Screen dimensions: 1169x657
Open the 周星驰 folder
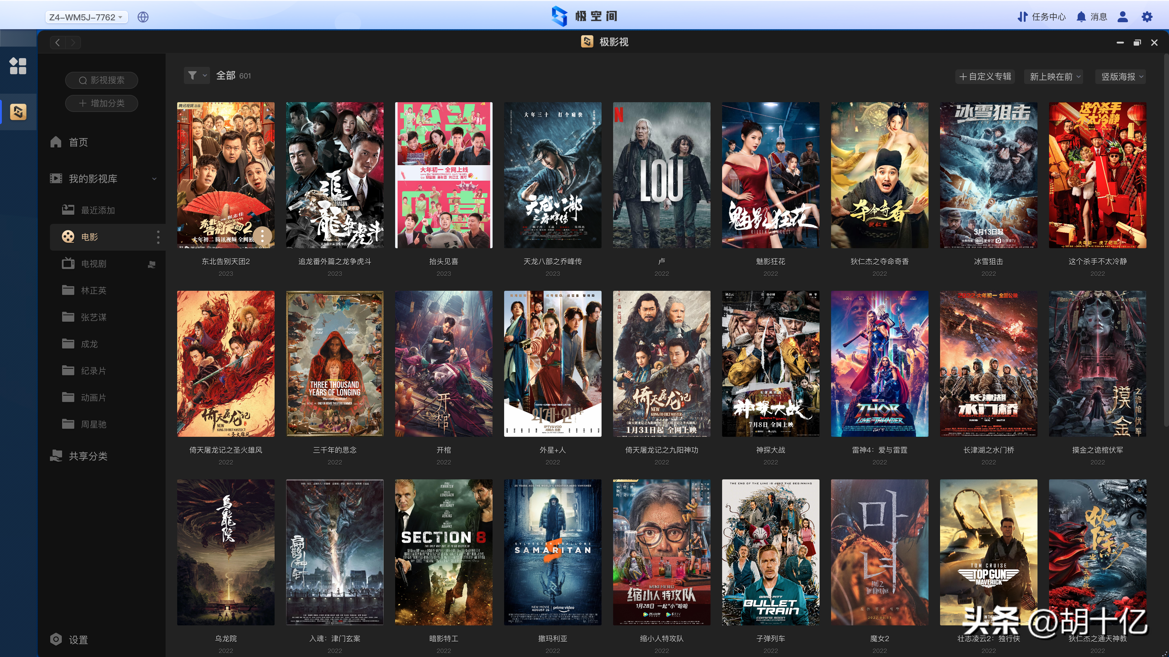coord(84,424)
